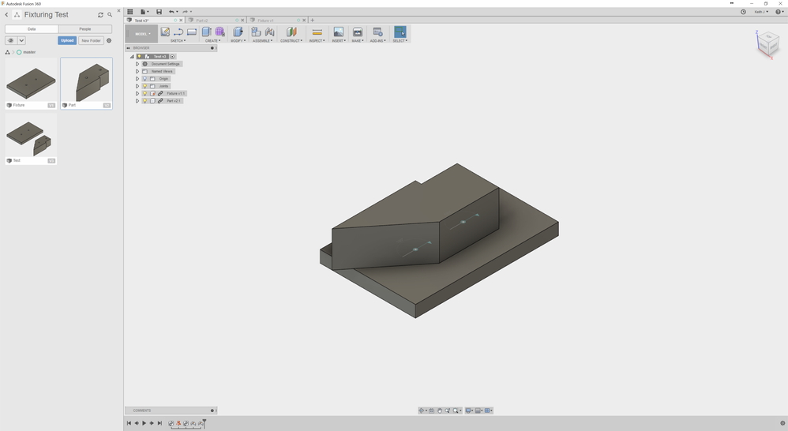Viewport: 788px width, 431px height.
Task: Select the sketch Rectangle tool icon
Action: pyautogui.click(x=192, y=32)
